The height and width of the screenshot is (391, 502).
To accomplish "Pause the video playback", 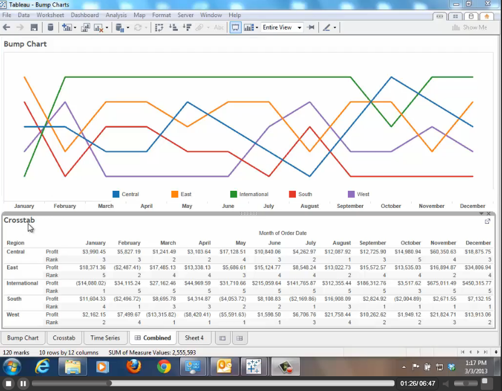I will pos(23,383).
